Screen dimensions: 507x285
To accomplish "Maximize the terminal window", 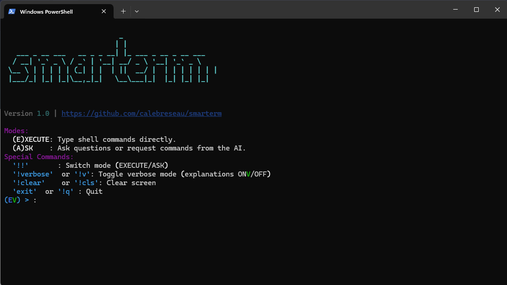I will [x=476, y=10].
